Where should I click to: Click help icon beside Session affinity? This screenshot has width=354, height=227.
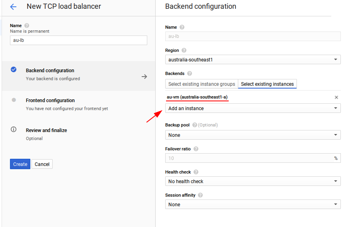200,195
